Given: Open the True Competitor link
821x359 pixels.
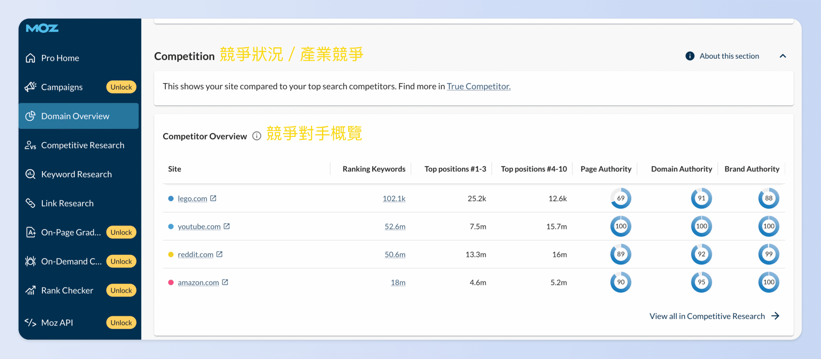Looking at the screenshot, I should pos(478,86).
